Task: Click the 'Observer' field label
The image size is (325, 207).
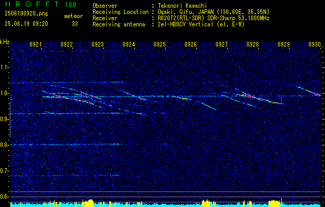Action: pyautogui.click(x=105, y=6)
